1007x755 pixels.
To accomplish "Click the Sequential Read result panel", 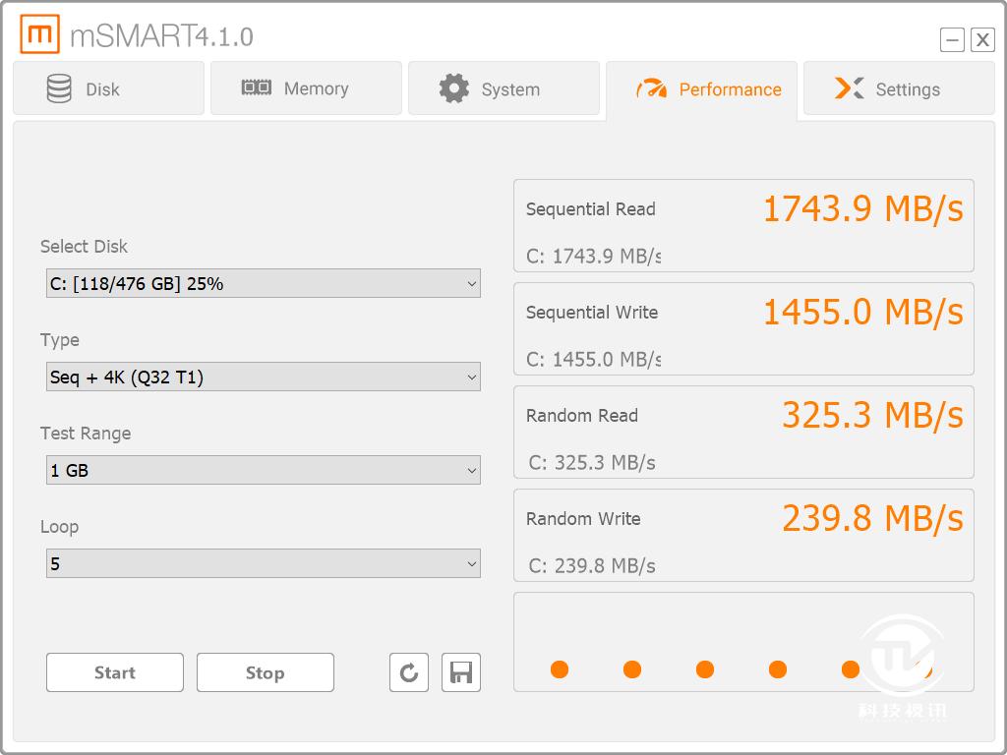I will [x=743, y=226].
